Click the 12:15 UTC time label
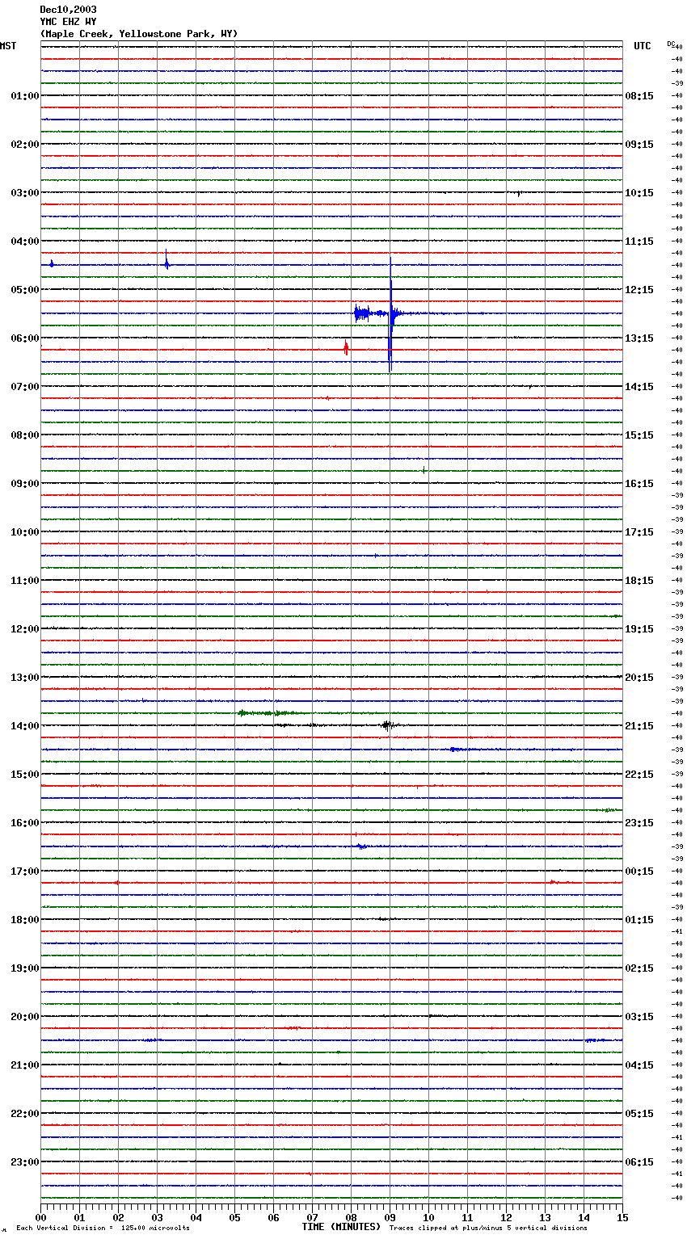The height and width of the screenshot is (1239, 687). coord(639,290)
